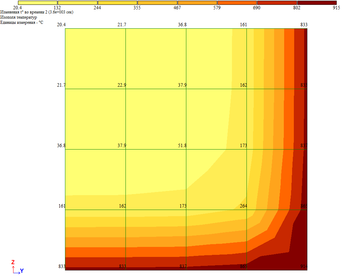Viewport: 345px width, 278px height.
Task: Select the legend label 467
Action: (177, 8)
